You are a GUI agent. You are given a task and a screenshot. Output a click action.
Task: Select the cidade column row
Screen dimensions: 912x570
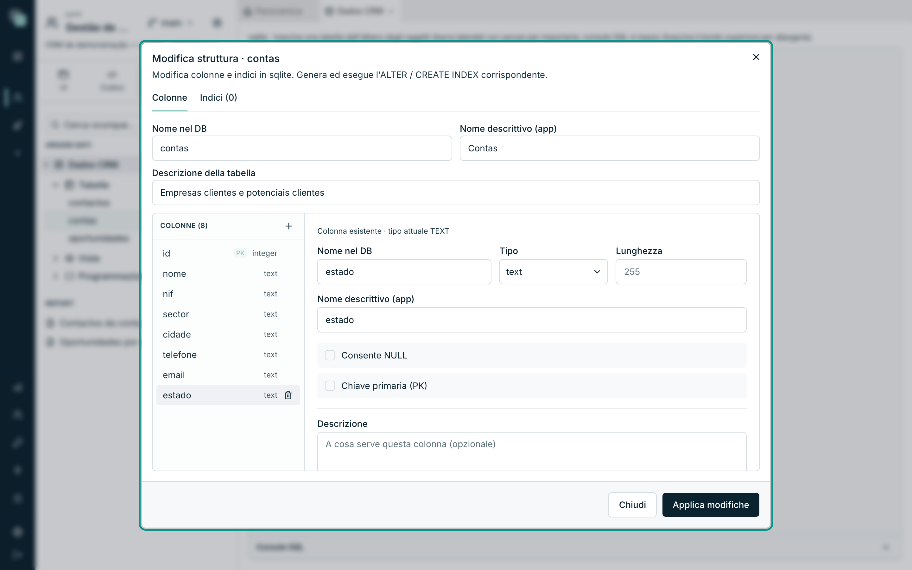(x=228, y=334)
